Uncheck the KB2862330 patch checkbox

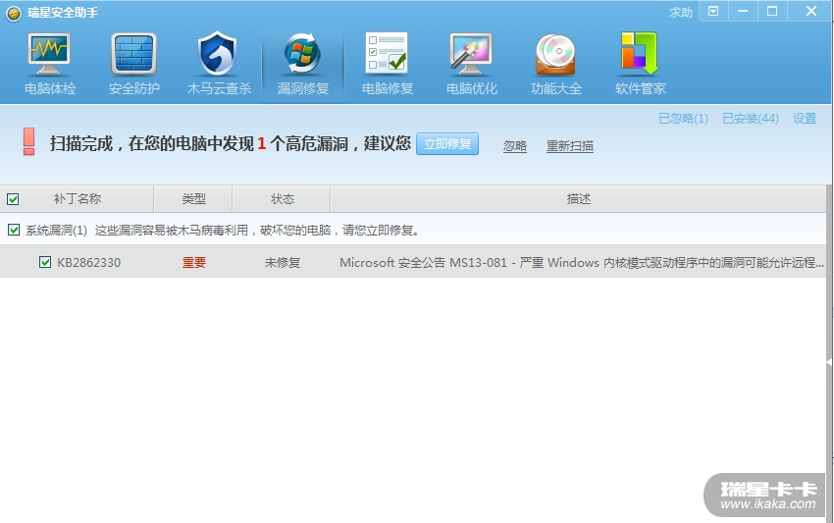coord(45,262)
